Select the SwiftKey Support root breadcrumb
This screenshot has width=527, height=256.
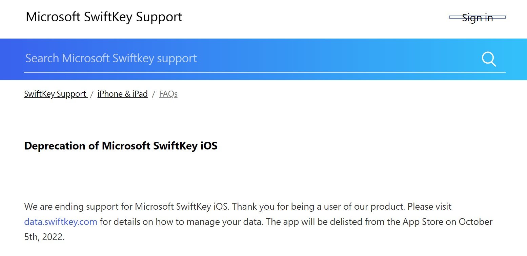(x=55, y=94)
